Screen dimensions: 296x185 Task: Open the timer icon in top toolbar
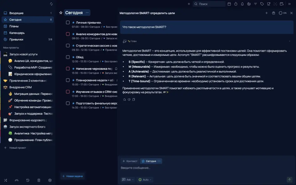pos(236,4)
